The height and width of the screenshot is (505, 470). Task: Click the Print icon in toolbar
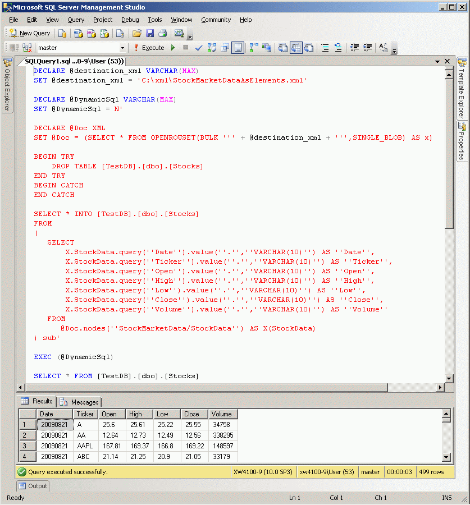point(162,34)
